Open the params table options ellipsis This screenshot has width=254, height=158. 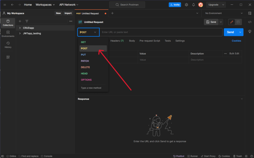point(226,53)
